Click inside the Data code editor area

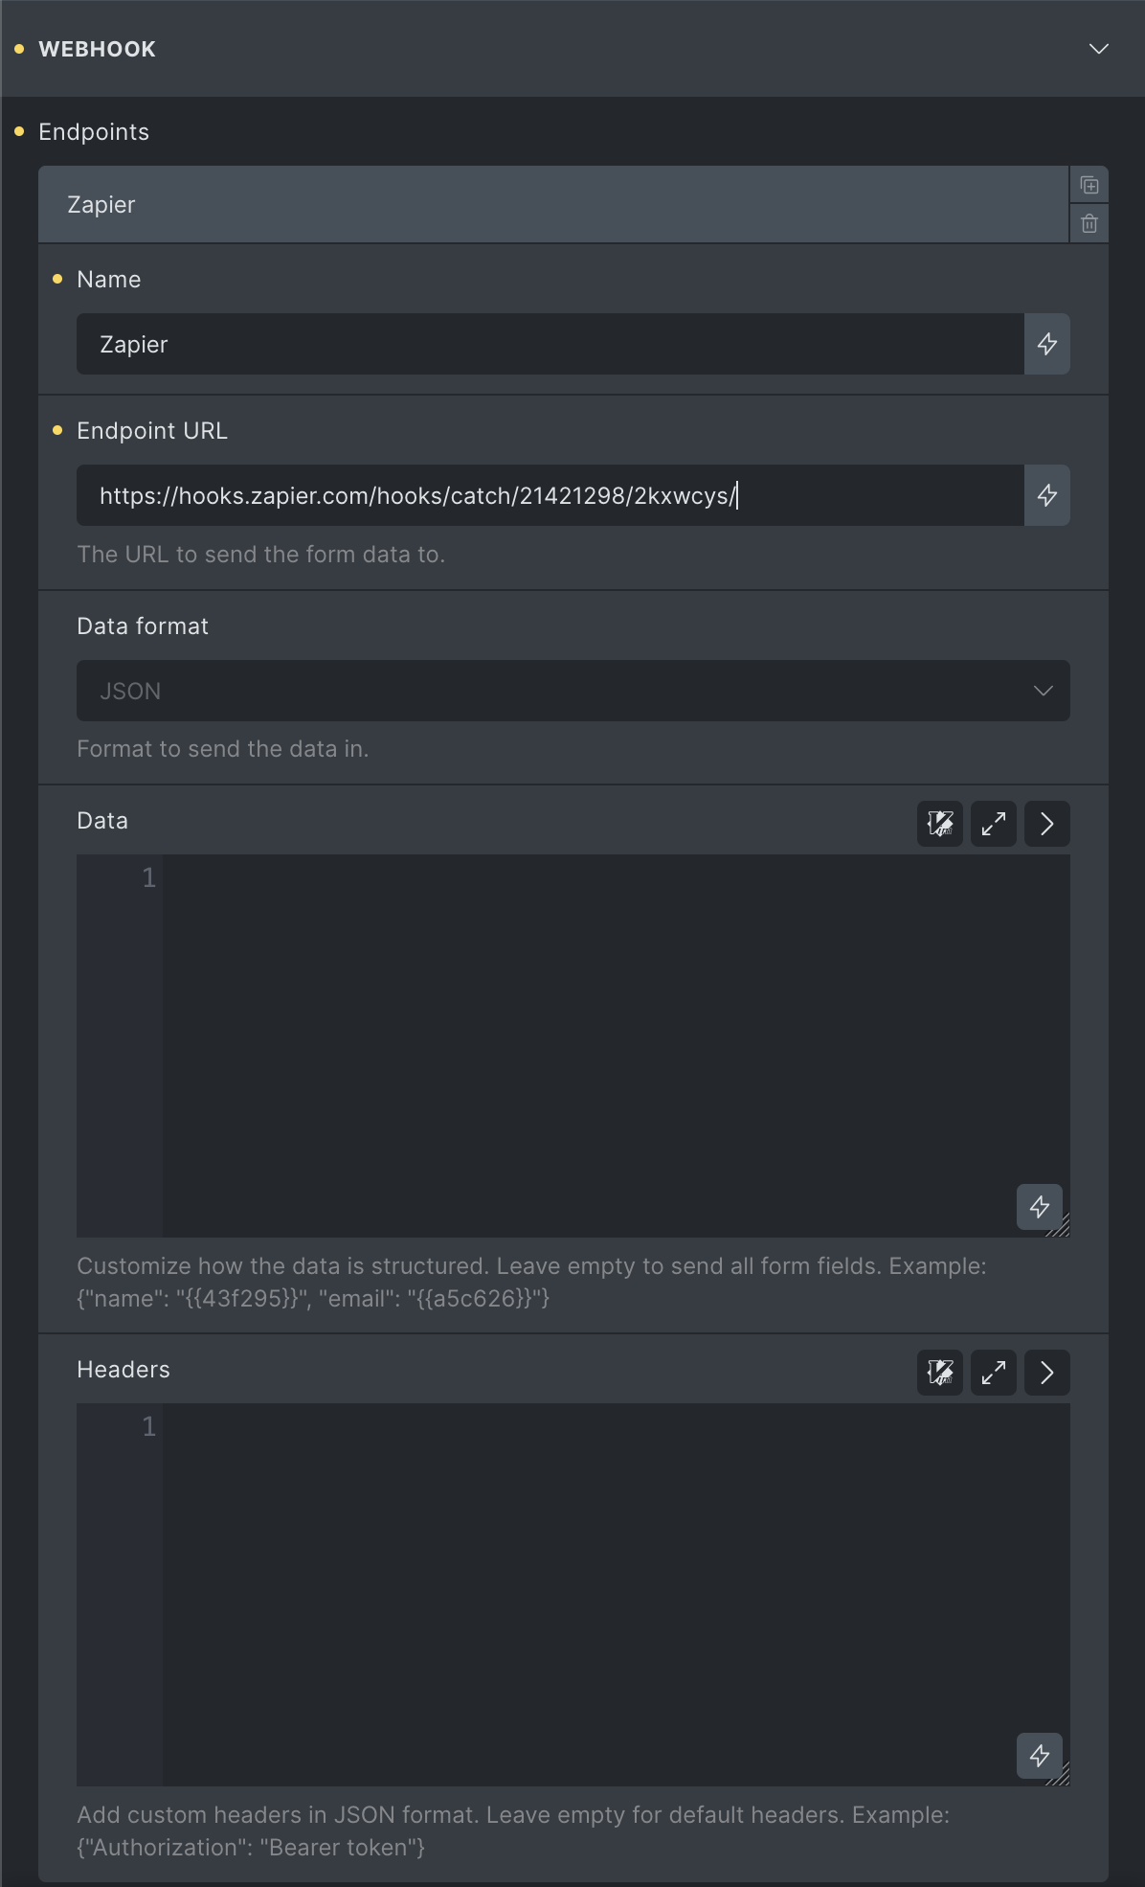pos(613,1044)
